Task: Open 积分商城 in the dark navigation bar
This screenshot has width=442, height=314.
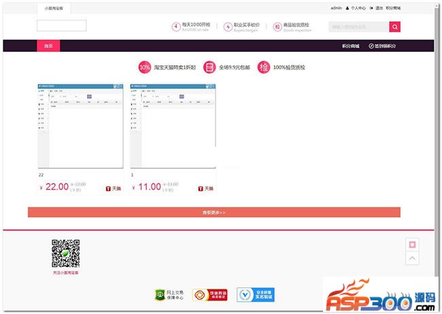Action: pyautogui.click(x=350, y=46)
